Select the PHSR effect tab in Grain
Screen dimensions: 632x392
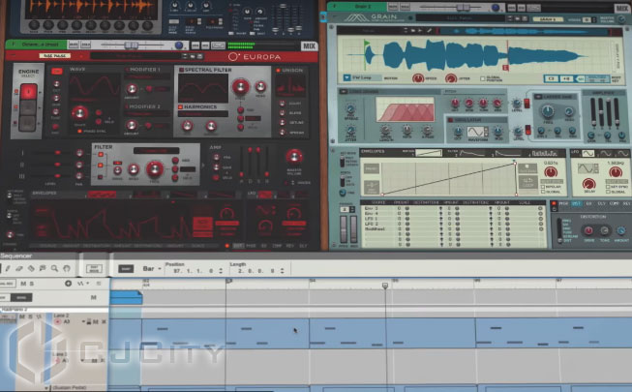tap(563, 204)
